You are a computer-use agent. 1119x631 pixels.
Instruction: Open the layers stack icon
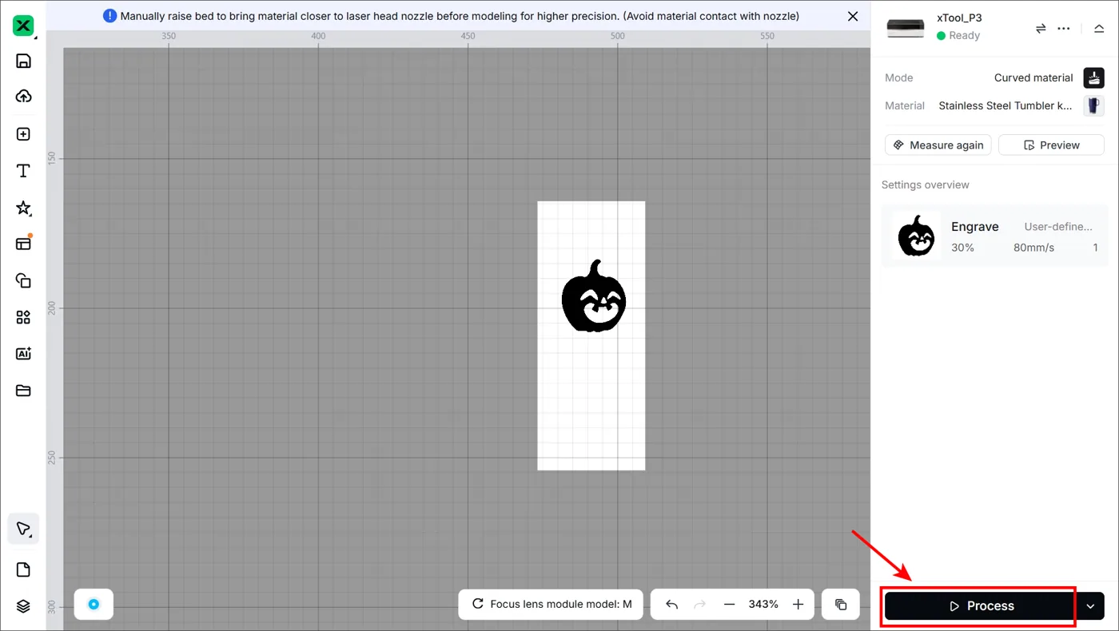[23, 605]
